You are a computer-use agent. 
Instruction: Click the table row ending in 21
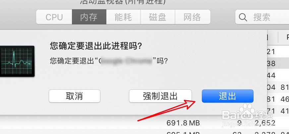coord(278,51)
